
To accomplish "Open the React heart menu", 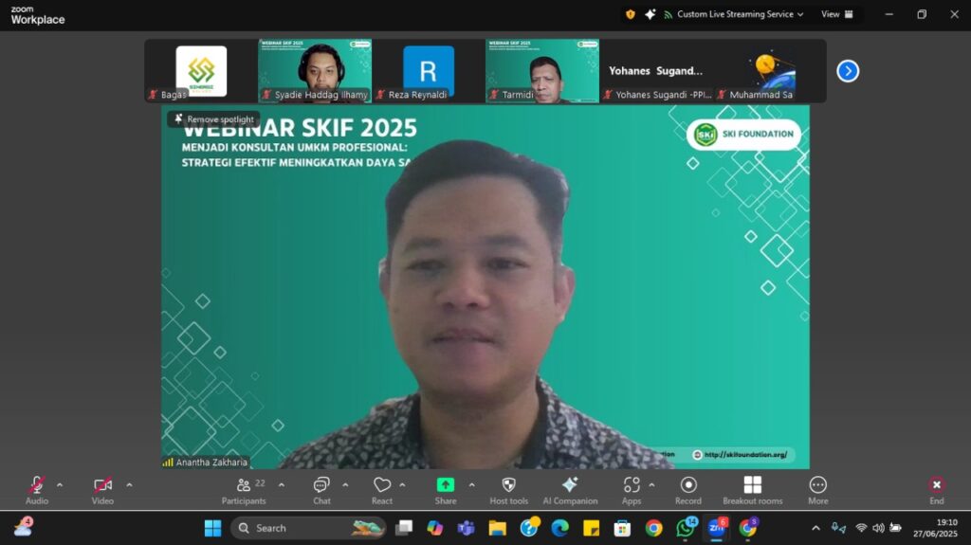I will coord(382,491).
